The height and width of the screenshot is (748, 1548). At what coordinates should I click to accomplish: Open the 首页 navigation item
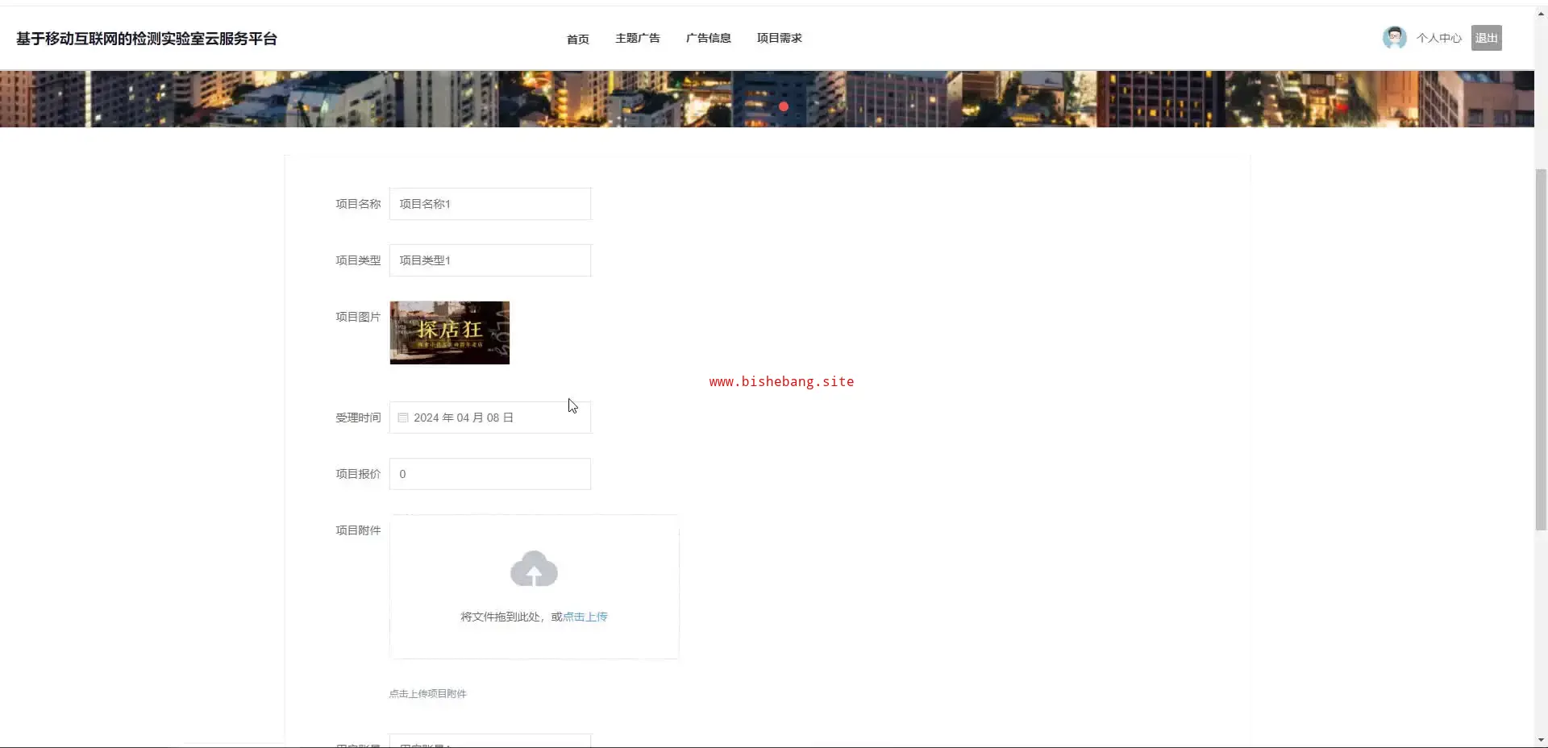point(577,39)
